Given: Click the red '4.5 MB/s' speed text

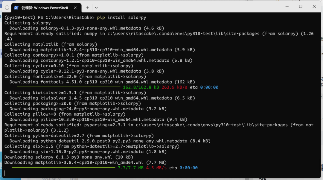Looking at the screenshot, I should [x=156, y=168].
